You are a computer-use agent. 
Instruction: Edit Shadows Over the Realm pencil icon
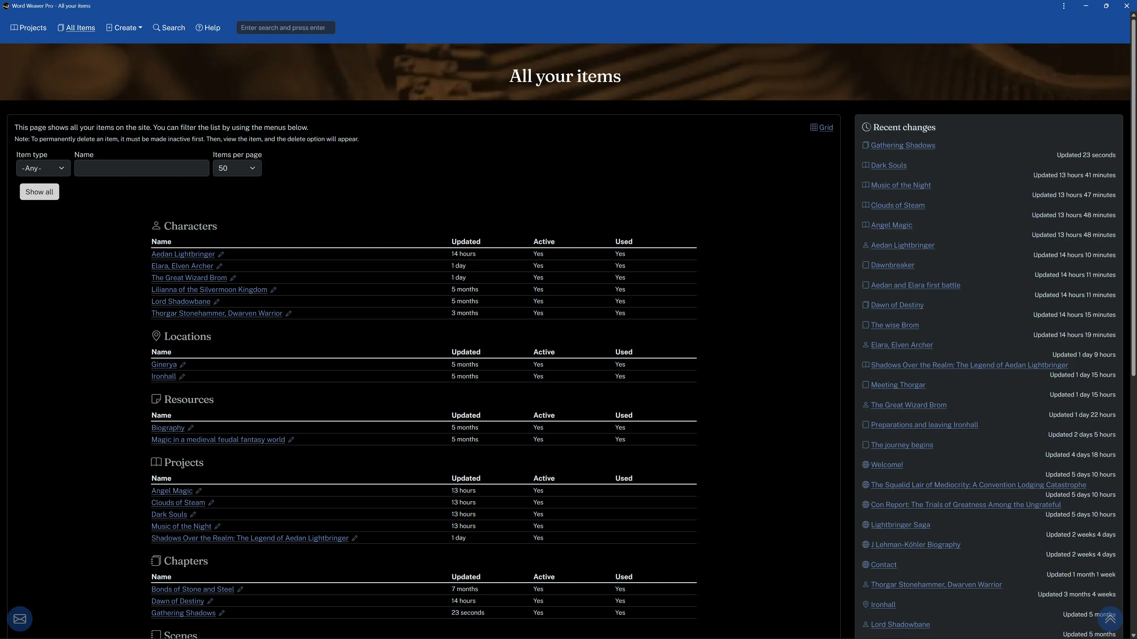pos(355,538)
